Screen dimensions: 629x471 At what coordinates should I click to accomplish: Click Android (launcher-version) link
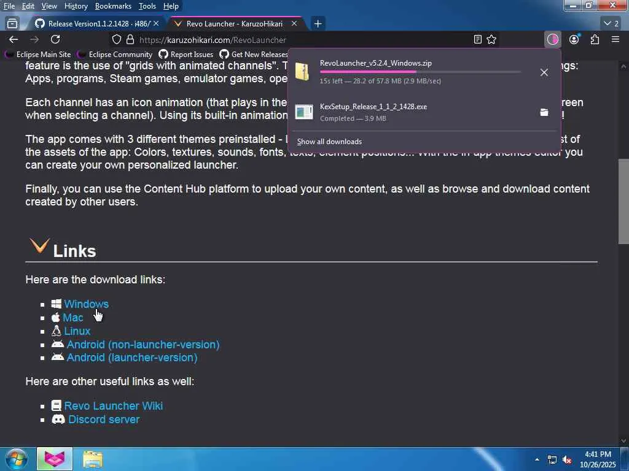tap(132, 358)
